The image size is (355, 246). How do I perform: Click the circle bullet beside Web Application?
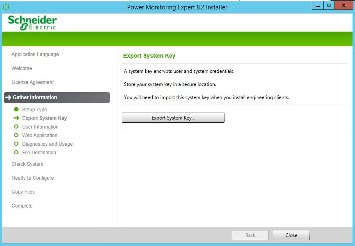coord(16,135)
